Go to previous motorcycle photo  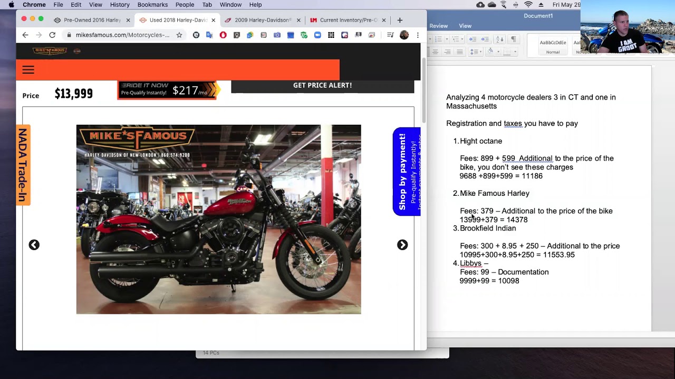click(34, 245)
